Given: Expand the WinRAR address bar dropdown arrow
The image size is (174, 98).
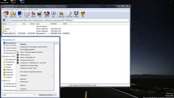Looking at the screenshot, I should click(x=129, y=20).
